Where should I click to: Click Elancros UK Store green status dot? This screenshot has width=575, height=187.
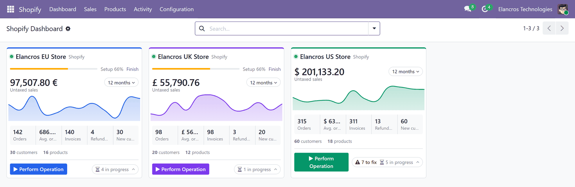click(x=154, y=57)
